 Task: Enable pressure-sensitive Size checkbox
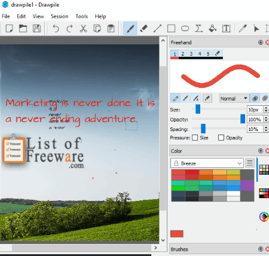pos(195,138)
